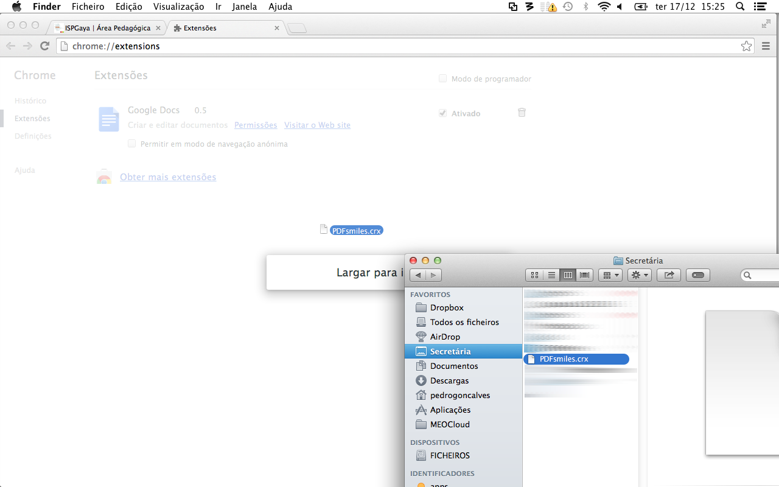Screen dimensions: 779x487
Task: Switch Finder to column view
Action: tap(568, 275)
